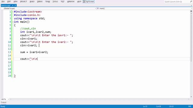Viewport: 193px width, 108px height.
Task: Click line number 17 in the margin
Action: (x=9, y=66)
